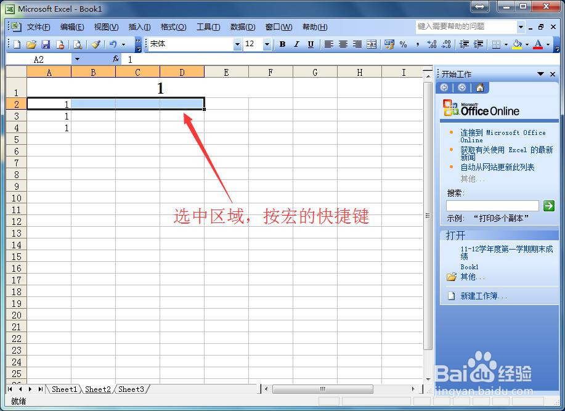Click the task pane search input field
Screen dimensions: 565x411
point(492,206)
